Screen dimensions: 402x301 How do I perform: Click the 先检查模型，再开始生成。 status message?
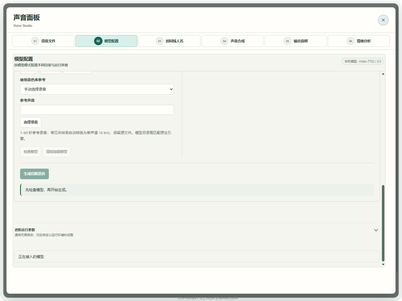coord(197,190)
